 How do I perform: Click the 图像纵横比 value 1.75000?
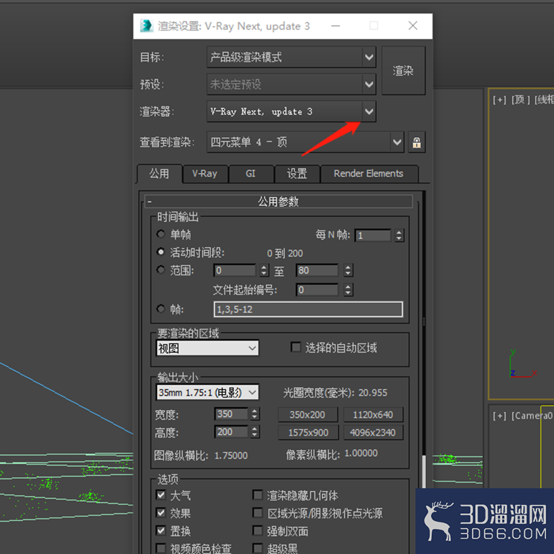pos(231,456)
